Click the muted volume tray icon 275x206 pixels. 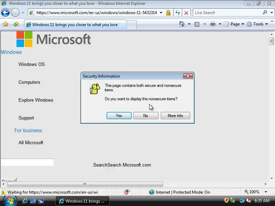tap(249, 201)
